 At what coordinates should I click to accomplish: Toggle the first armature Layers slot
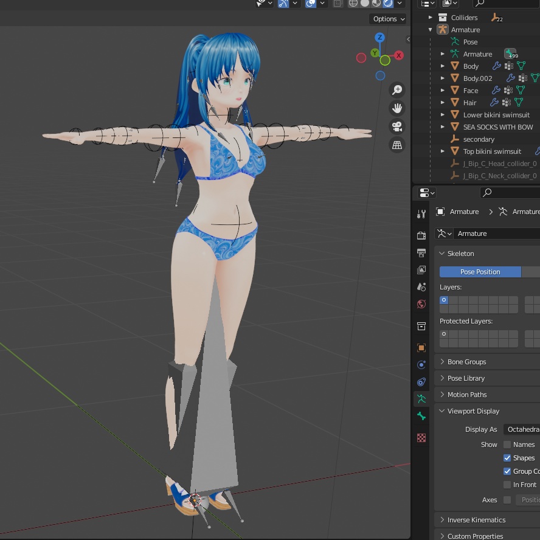[444, 300]
